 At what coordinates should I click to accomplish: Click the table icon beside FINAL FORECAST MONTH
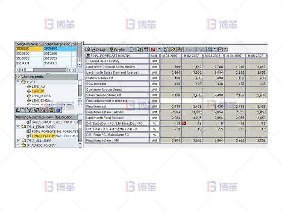88,55
